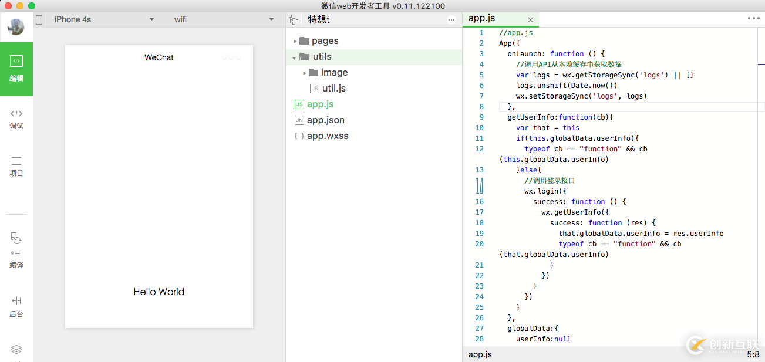Open the file tree more options (…) menu

click(451, 19)
